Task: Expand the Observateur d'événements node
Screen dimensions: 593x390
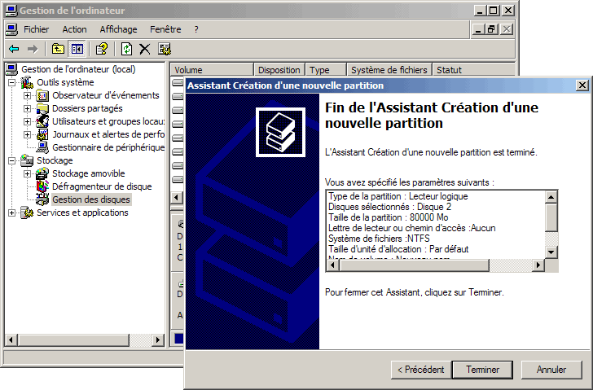Action: [27, 95]
